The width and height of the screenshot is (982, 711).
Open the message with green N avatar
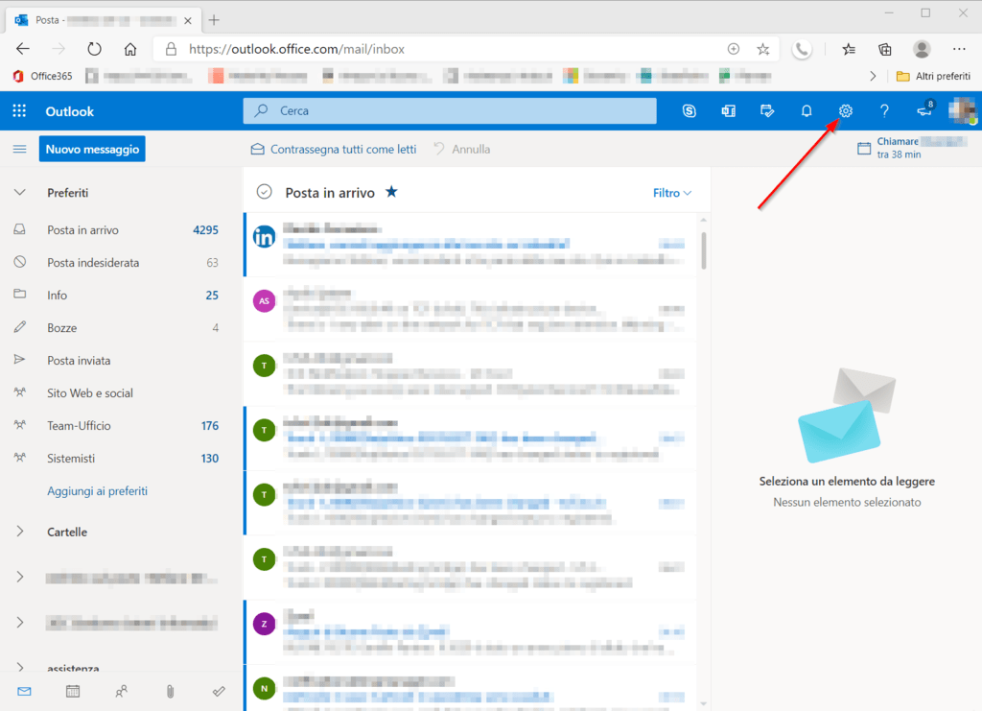click(470, 688)
